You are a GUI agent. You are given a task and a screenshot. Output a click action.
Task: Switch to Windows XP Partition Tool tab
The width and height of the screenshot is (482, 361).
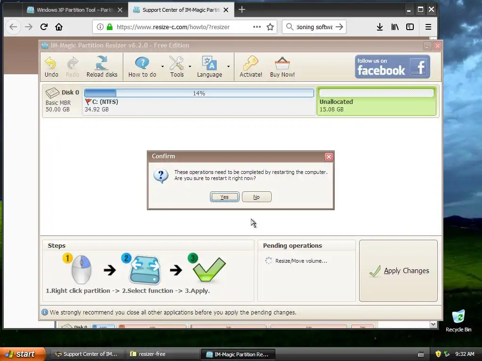[x=75, y=10]
